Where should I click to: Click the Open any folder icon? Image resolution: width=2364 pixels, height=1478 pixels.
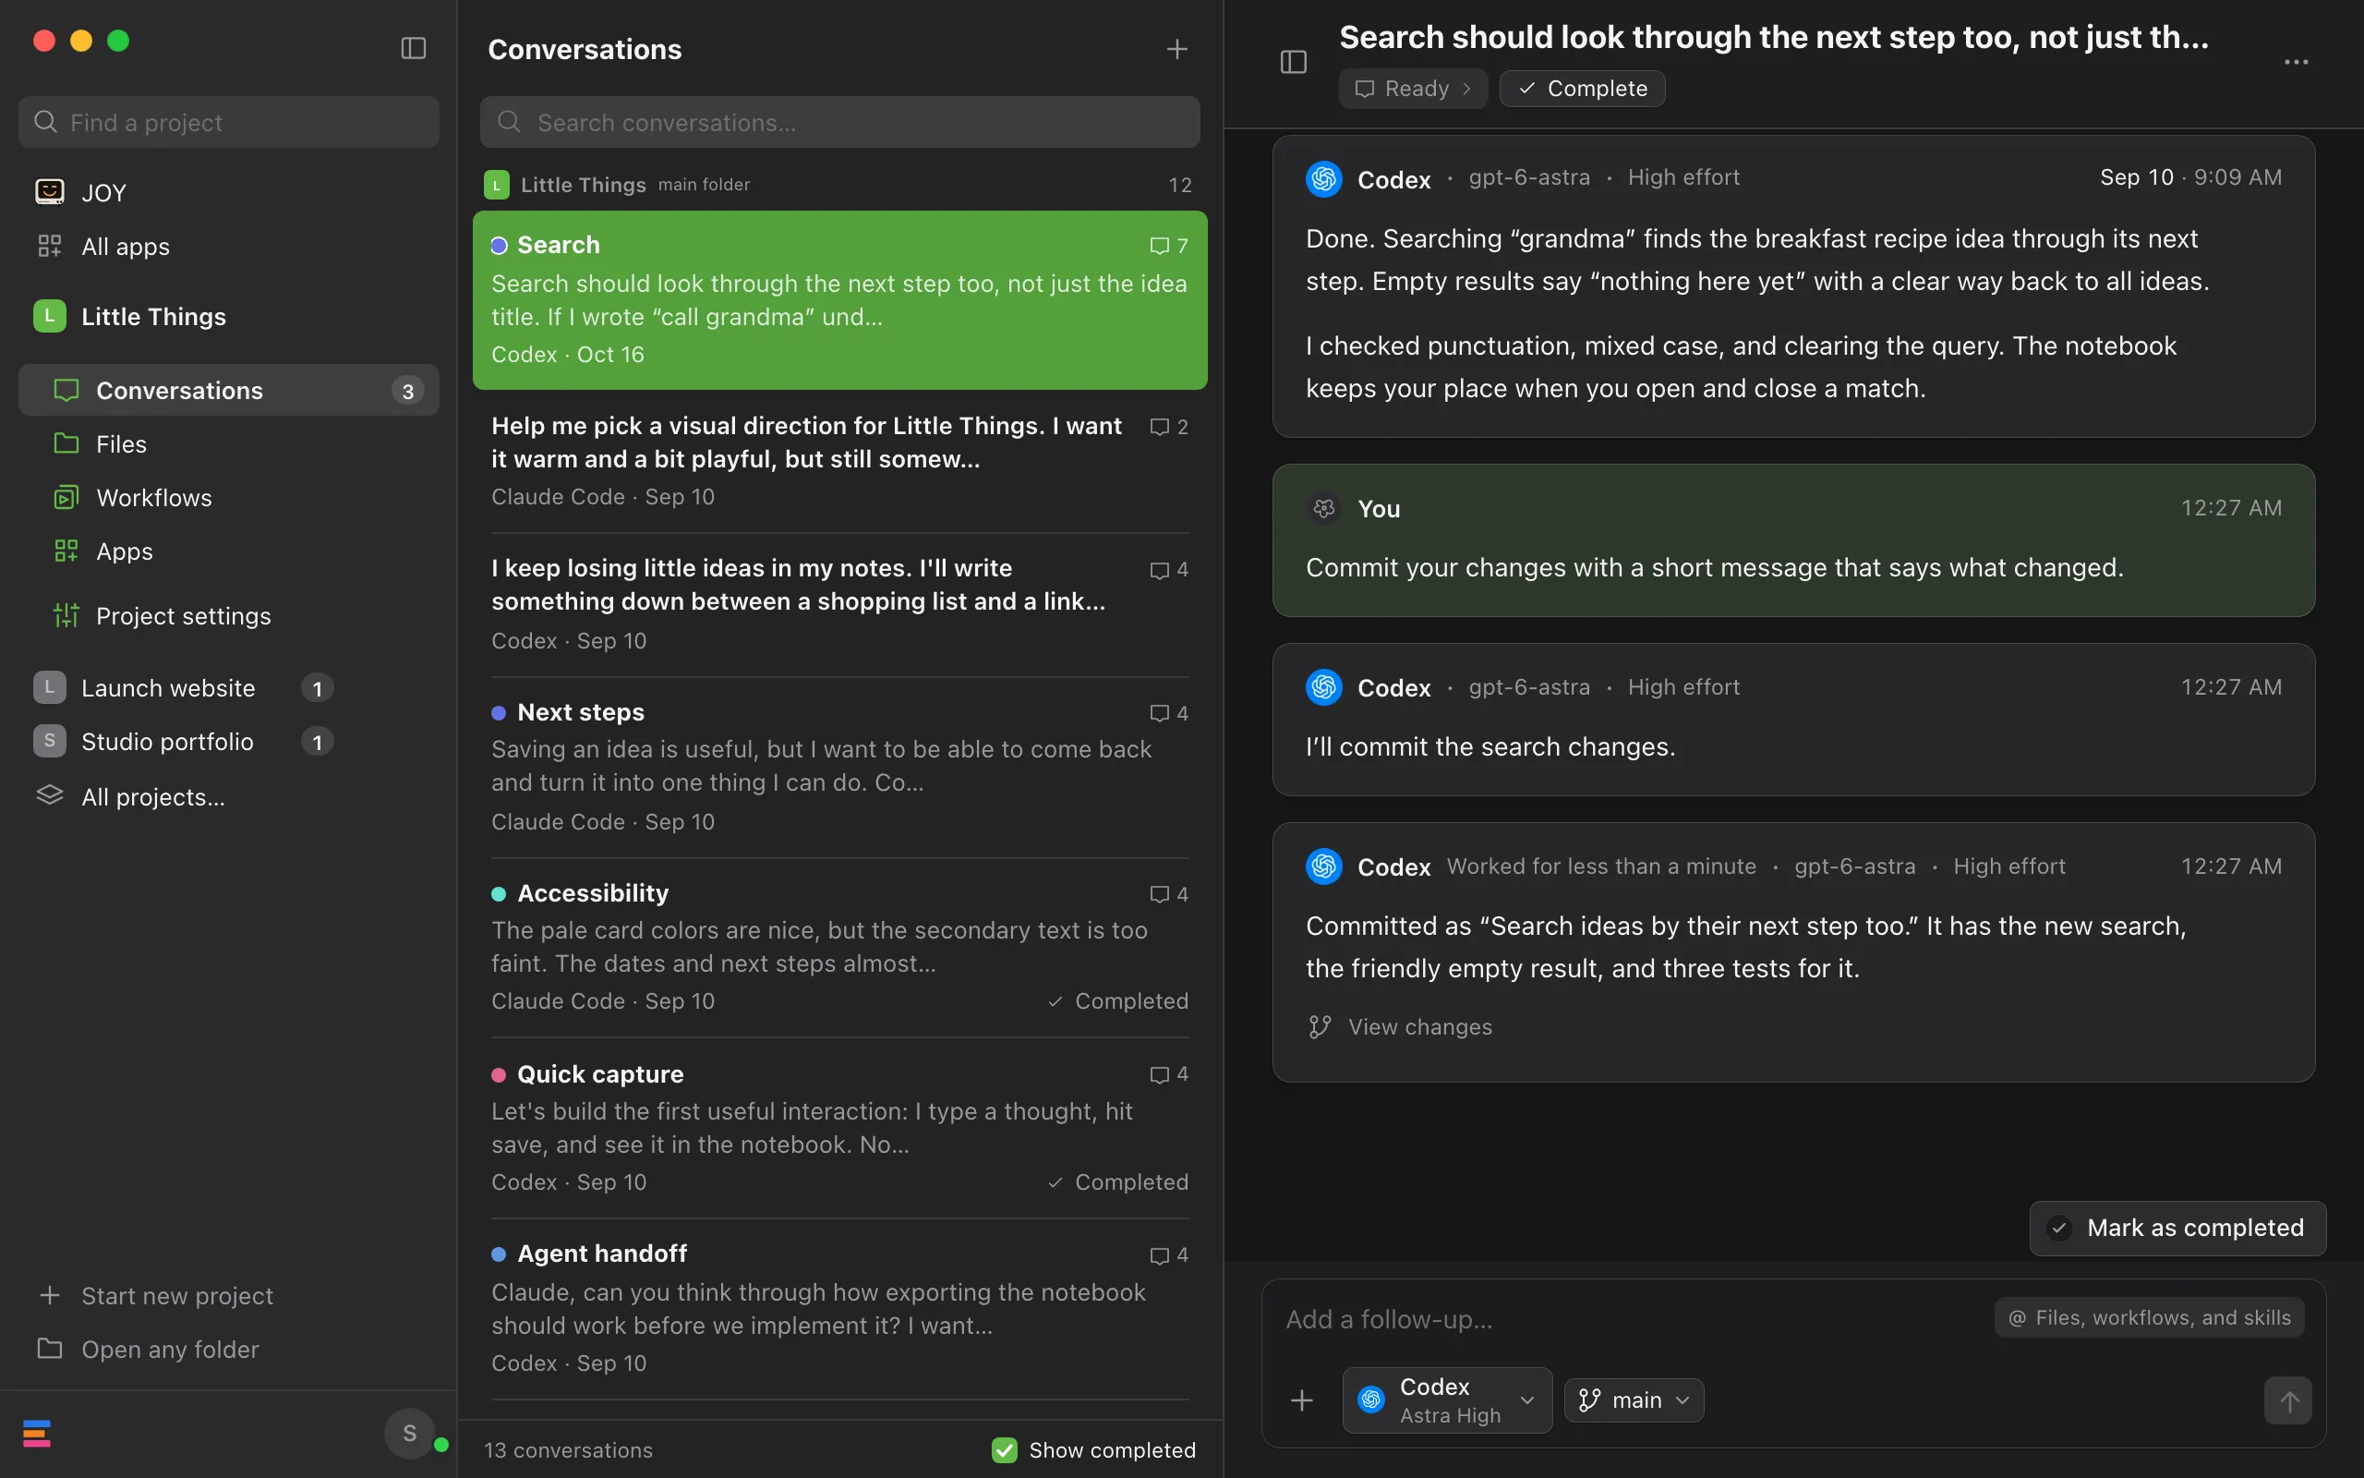50,1349
